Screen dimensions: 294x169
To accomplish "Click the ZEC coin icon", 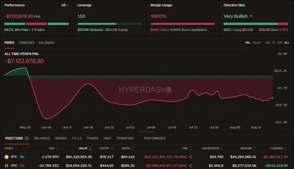I will coord(6,166).
